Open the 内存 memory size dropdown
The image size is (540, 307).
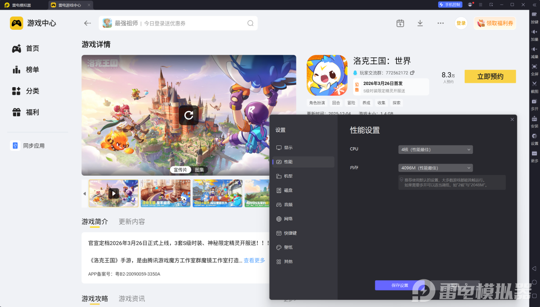[x=435, y=168]
